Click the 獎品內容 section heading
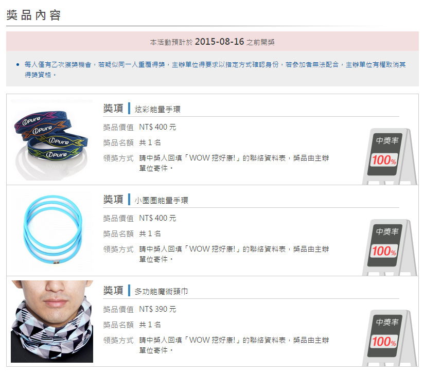Screen dimensions: 424x374 click(33, 15)
